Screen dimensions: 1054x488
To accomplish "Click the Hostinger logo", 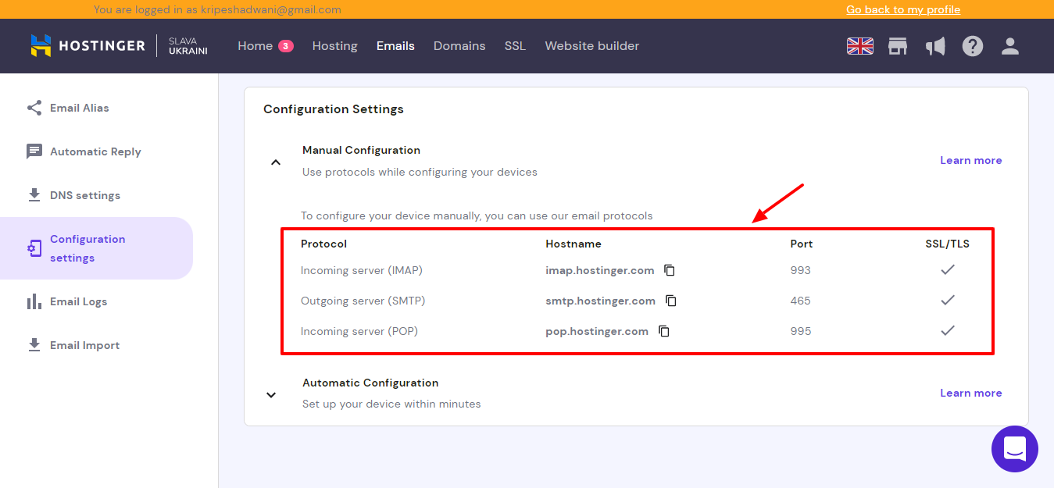I will coord(88,46).
